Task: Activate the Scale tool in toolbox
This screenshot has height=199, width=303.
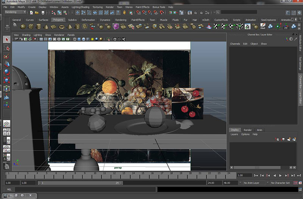Action: [6, 80]
